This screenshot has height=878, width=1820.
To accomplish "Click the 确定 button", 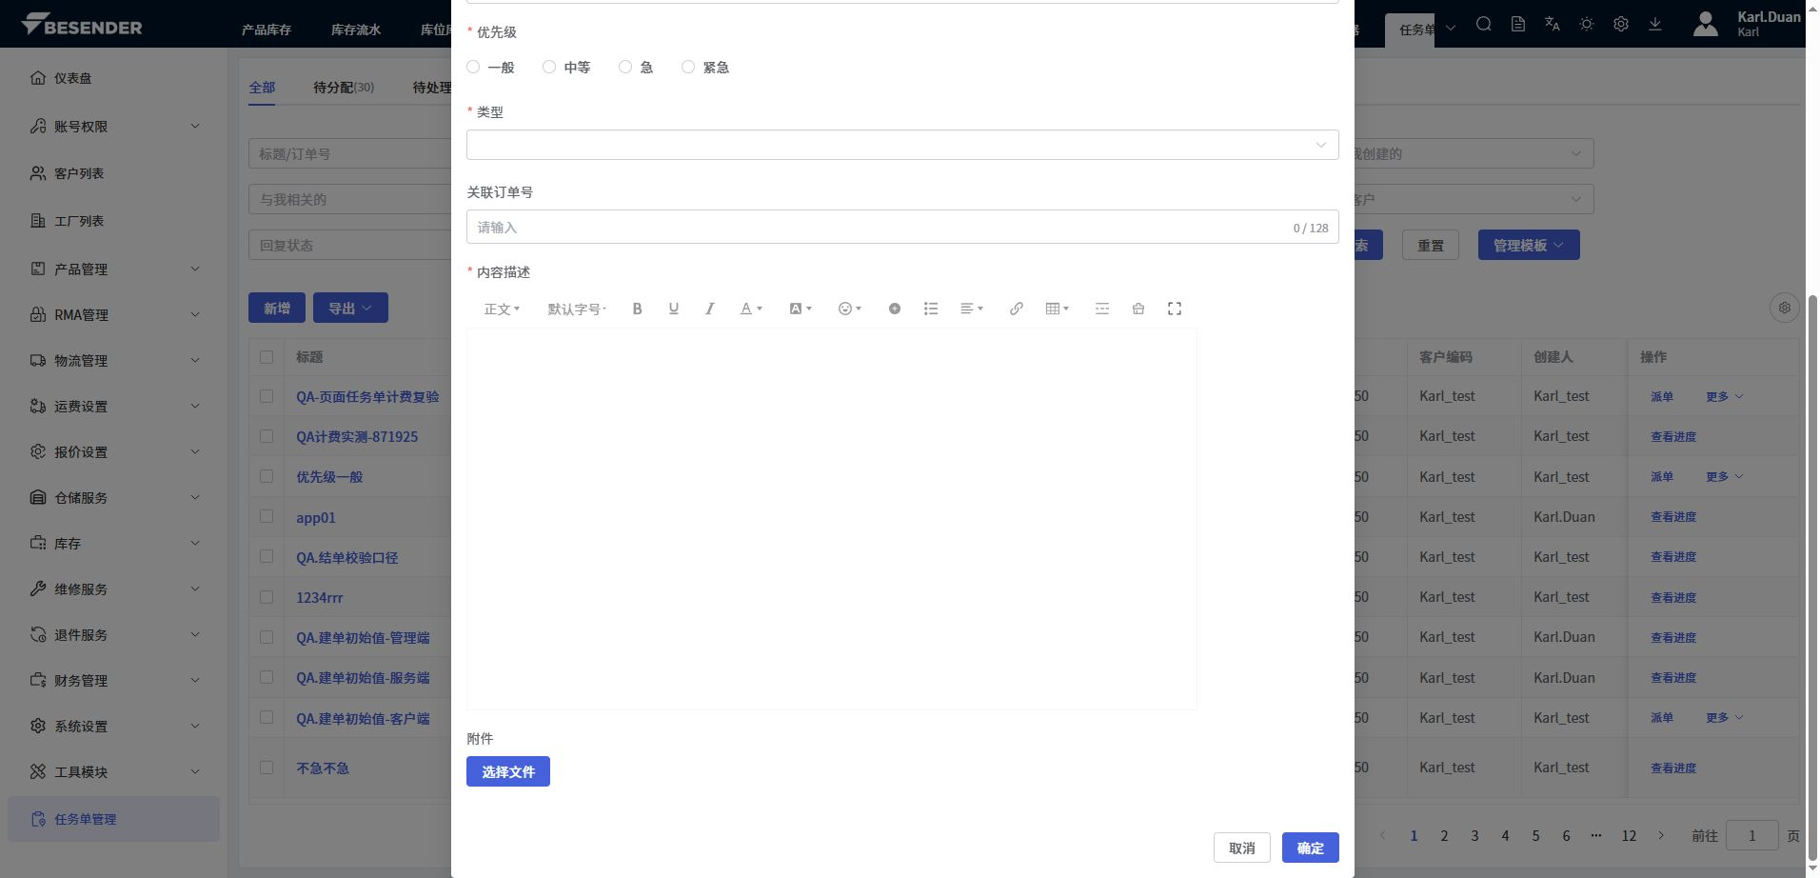I will 1310,848.
